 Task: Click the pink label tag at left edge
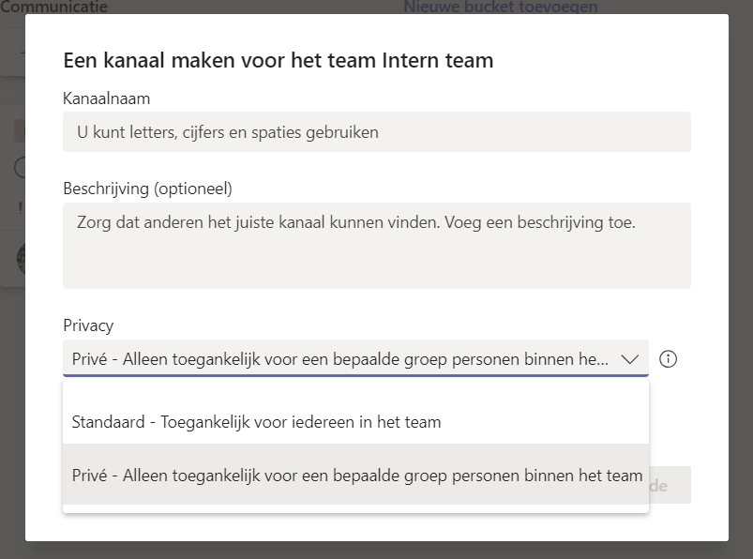point(19,131)
